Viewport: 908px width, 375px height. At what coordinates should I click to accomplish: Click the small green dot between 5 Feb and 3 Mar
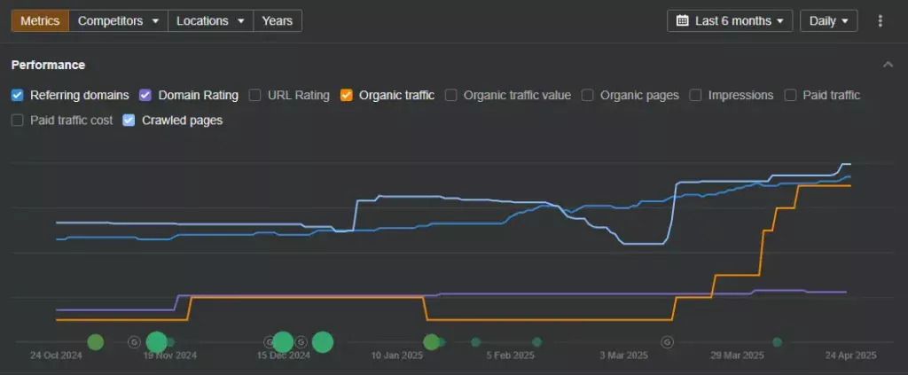click(536, 342)
